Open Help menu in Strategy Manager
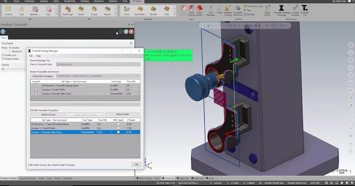 (38, 56)
